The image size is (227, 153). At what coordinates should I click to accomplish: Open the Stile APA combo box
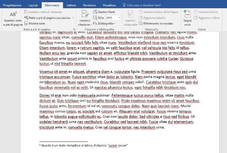[113, 18]
